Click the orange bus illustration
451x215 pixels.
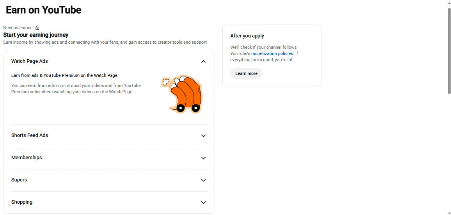point(181,94)
